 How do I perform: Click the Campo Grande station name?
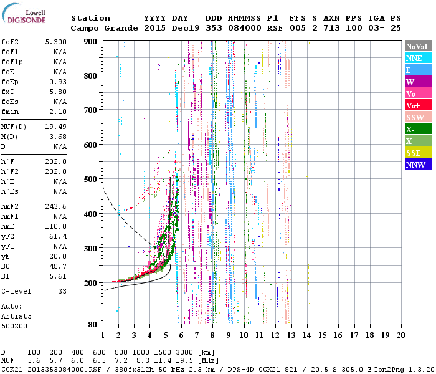(x=104, y=28)
